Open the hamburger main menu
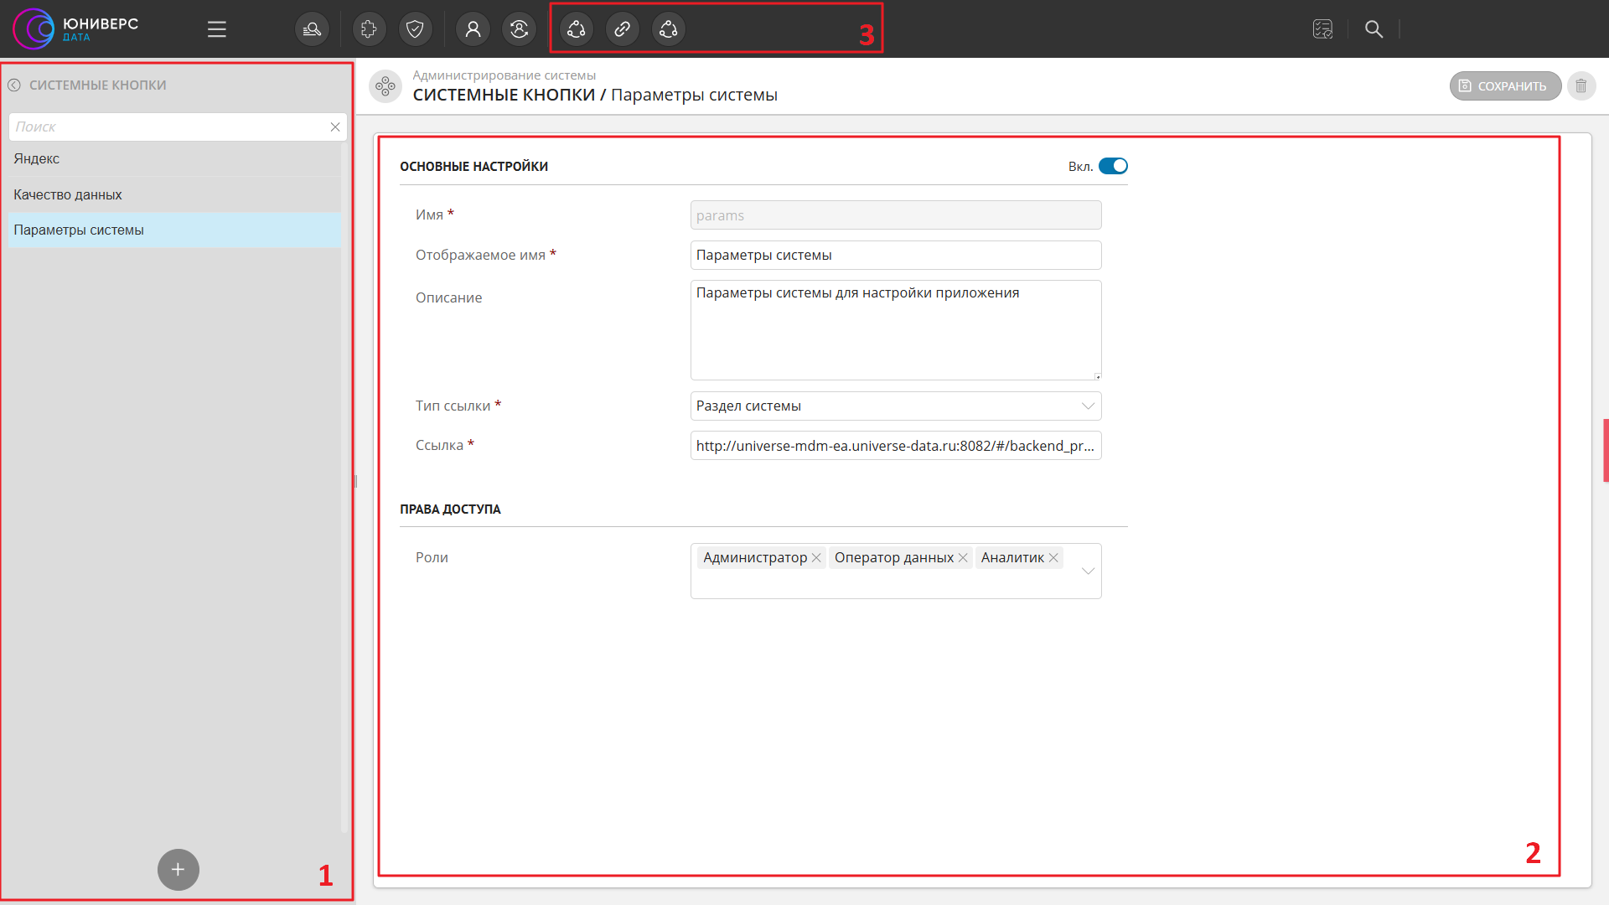 point(217,29)
